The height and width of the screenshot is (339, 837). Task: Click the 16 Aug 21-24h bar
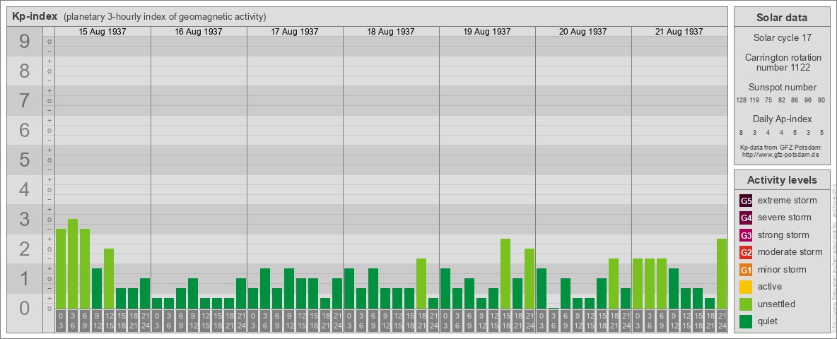(241, 293)
